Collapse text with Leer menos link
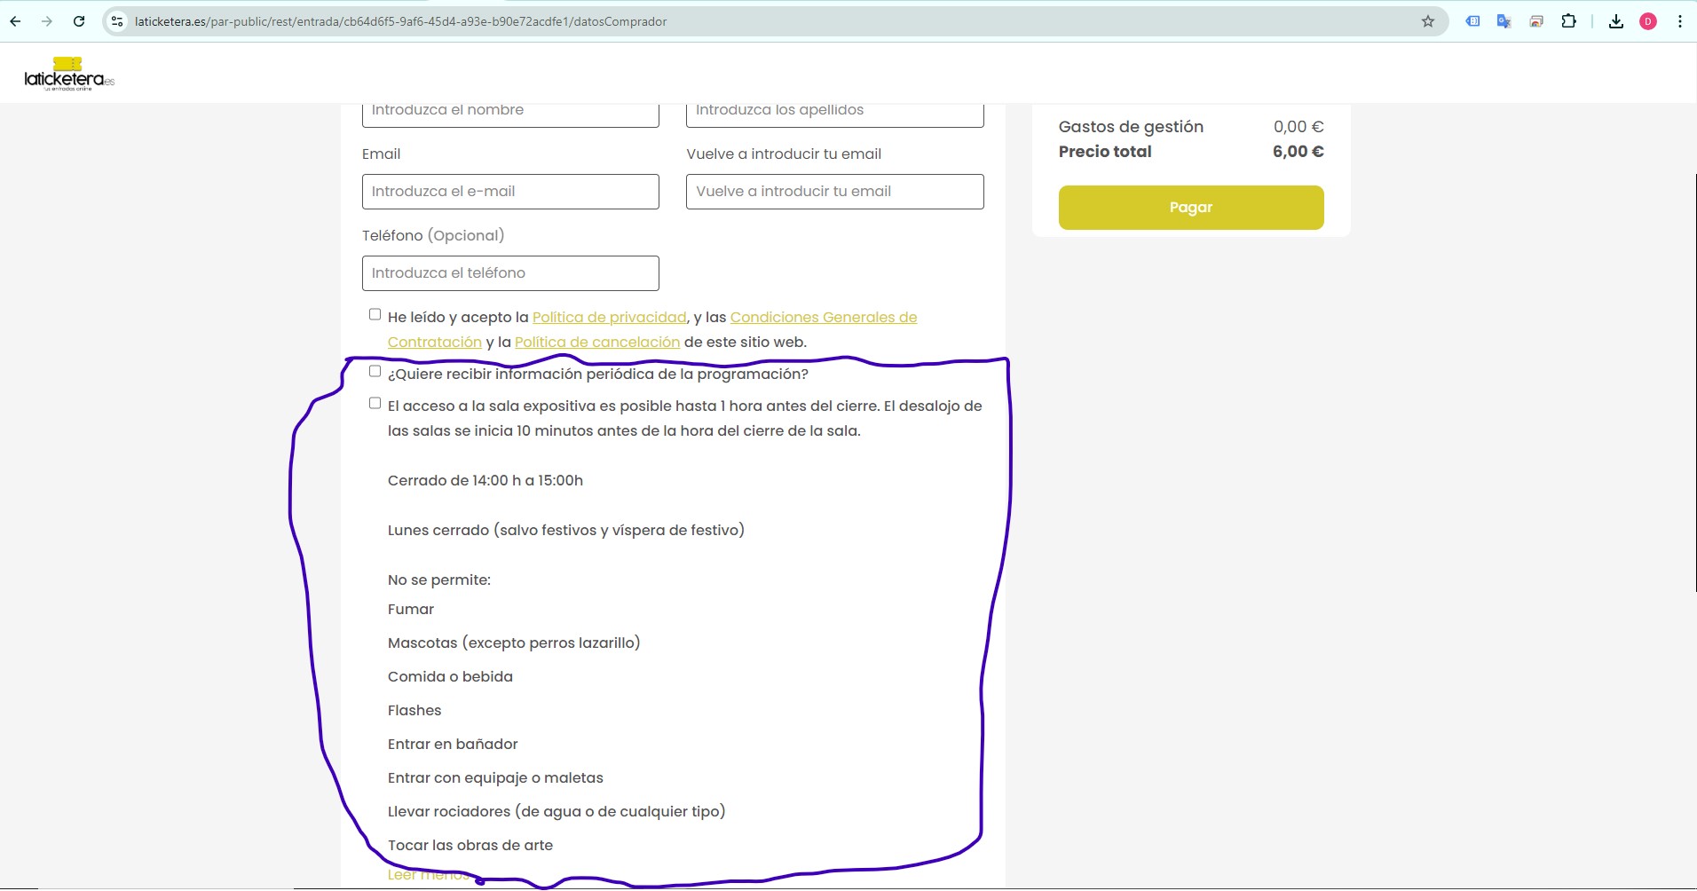Screen dimensions: 1697x891 point(429,875)
